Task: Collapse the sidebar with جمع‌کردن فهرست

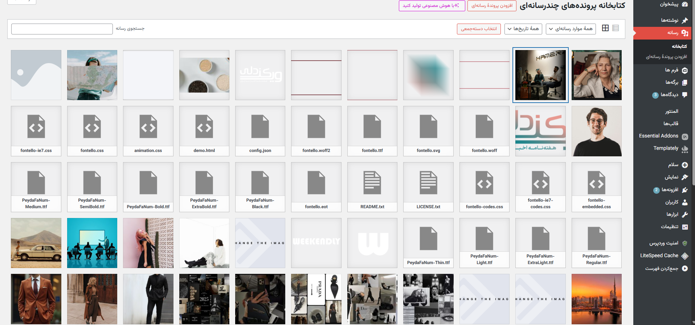Action: [662, 268]
